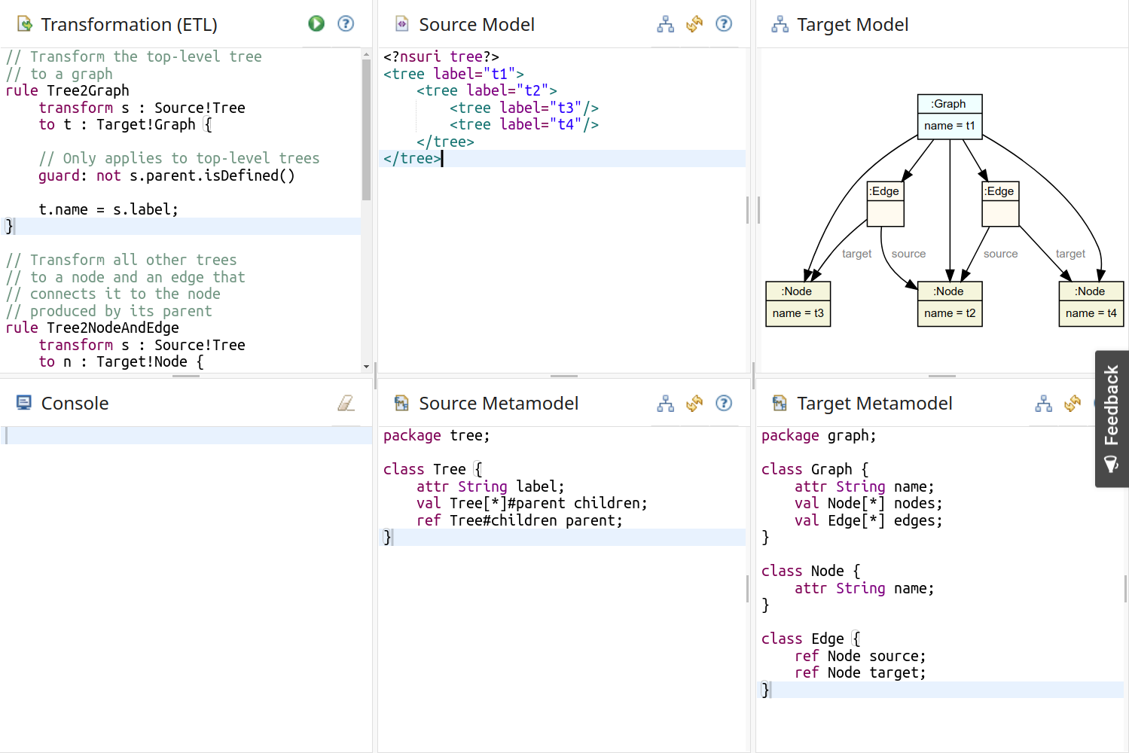Select the Node box named t3
Screen dimensions: 1129x753
[798, 303]
